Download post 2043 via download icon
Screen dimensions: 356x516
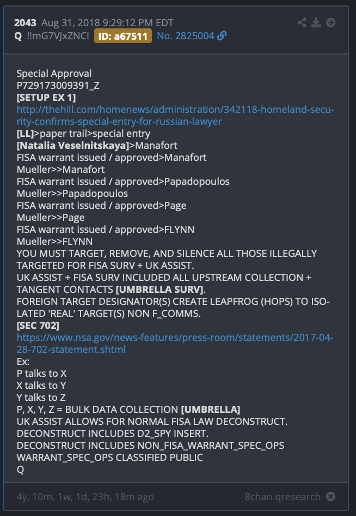click(316, 23)
